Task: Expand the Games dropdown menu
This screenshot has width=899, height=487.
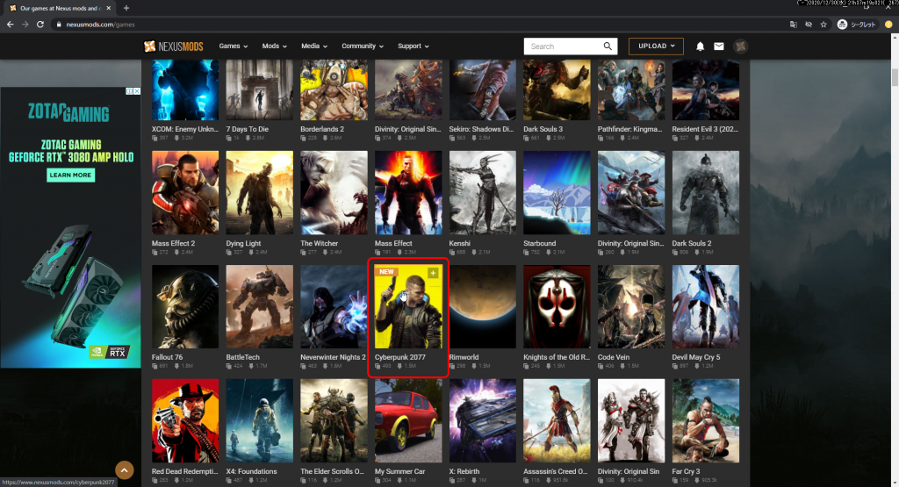Action: pos(233,46)
